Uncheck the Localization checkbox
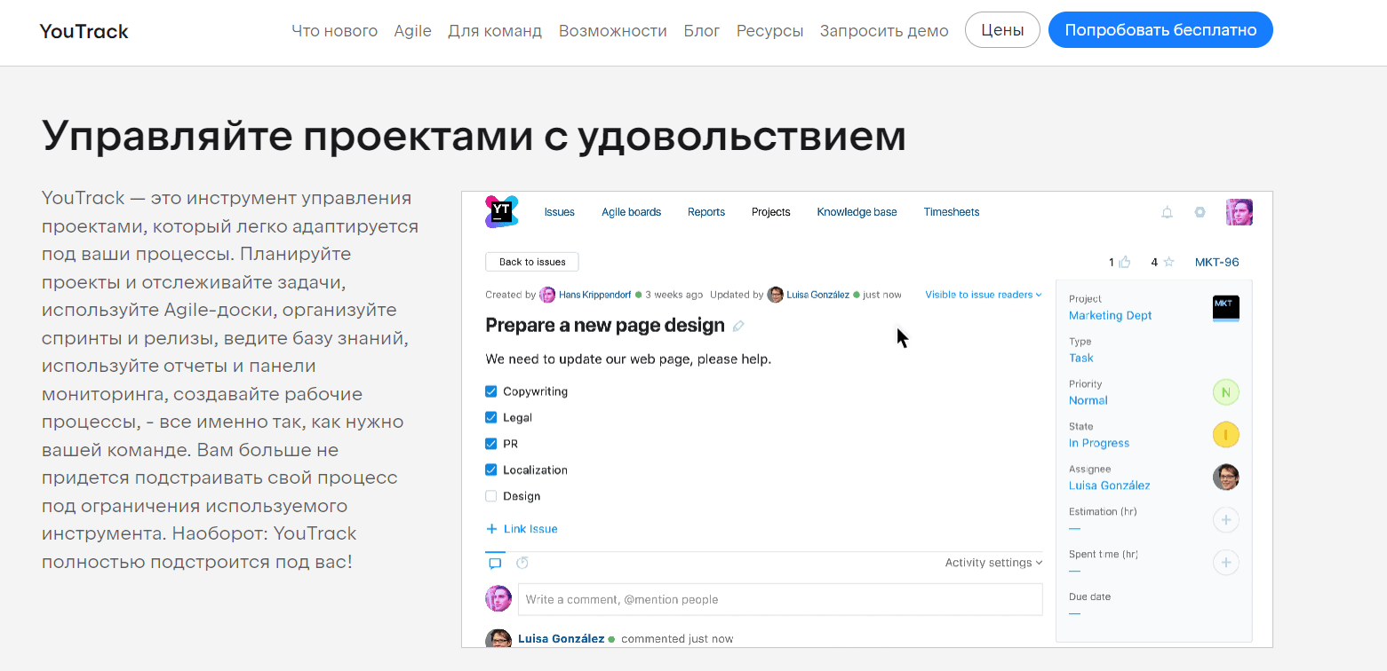 [491, 470]
